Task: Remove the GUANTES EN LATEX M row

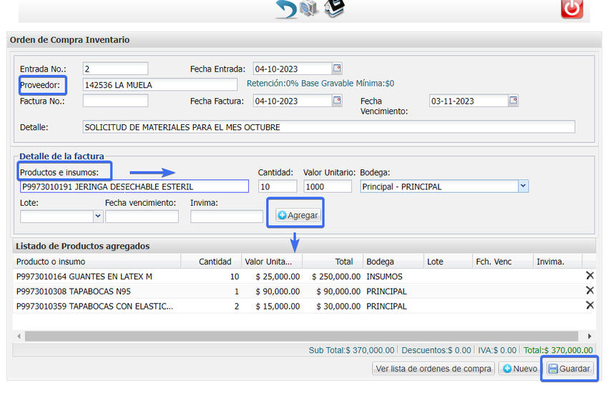Action: [x=589, y=275]
